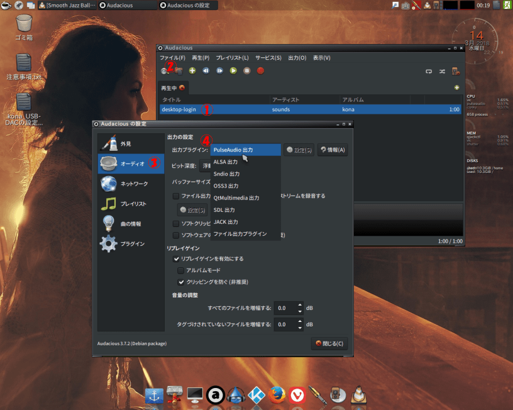The height and width of the screenshot is (410, 513).
Task: Choose SDL 出力 in the dropdown list
Action: (x=246, y=210)
